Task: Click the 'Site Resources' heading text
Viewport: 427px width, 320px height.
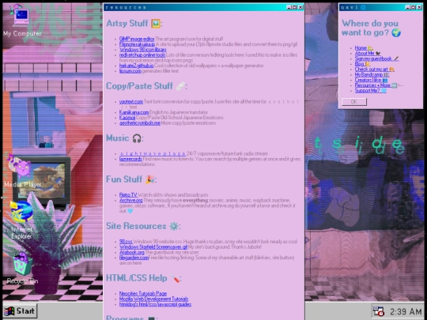Action: [x=136, y=226]
